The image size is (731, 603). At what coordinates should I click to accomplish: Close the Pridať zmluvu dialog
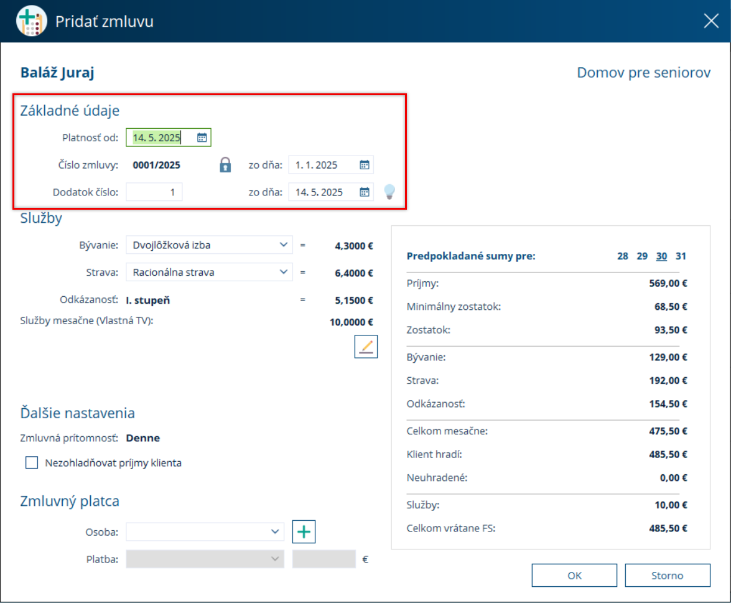tap(711, 21)
